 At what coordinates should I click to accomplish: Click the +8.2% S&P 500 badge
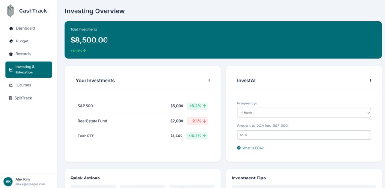coord(197,106)
